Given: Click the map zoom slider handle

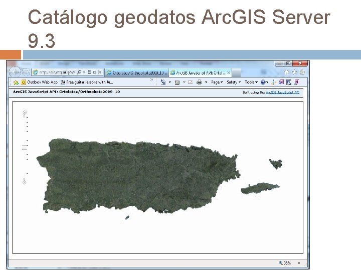Looking at the screenshot, I should point(24,147).
